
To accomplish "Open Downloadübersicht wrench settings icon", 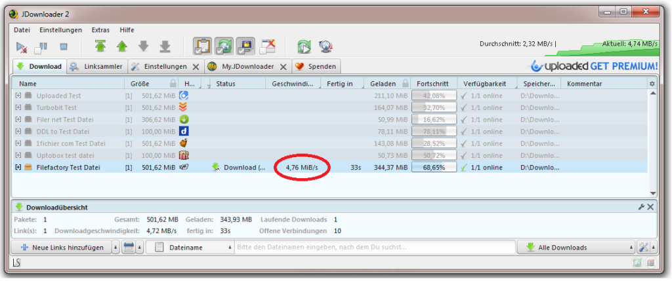I will (642, 207).
